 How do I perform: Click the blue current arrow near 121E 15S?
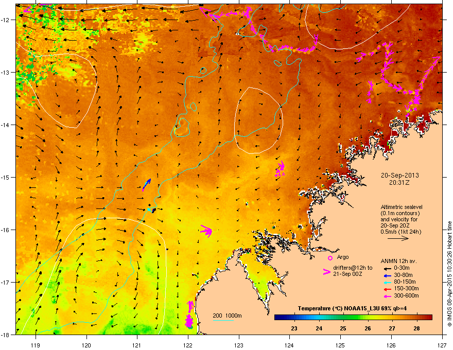pyautogui.click(x=147, y=185)
